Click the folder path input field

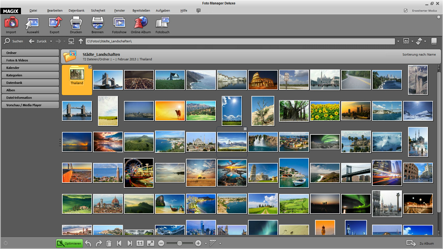(x=240, y=41)
